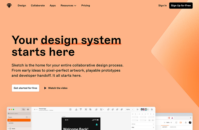Click the Edit tool icon

96,109
